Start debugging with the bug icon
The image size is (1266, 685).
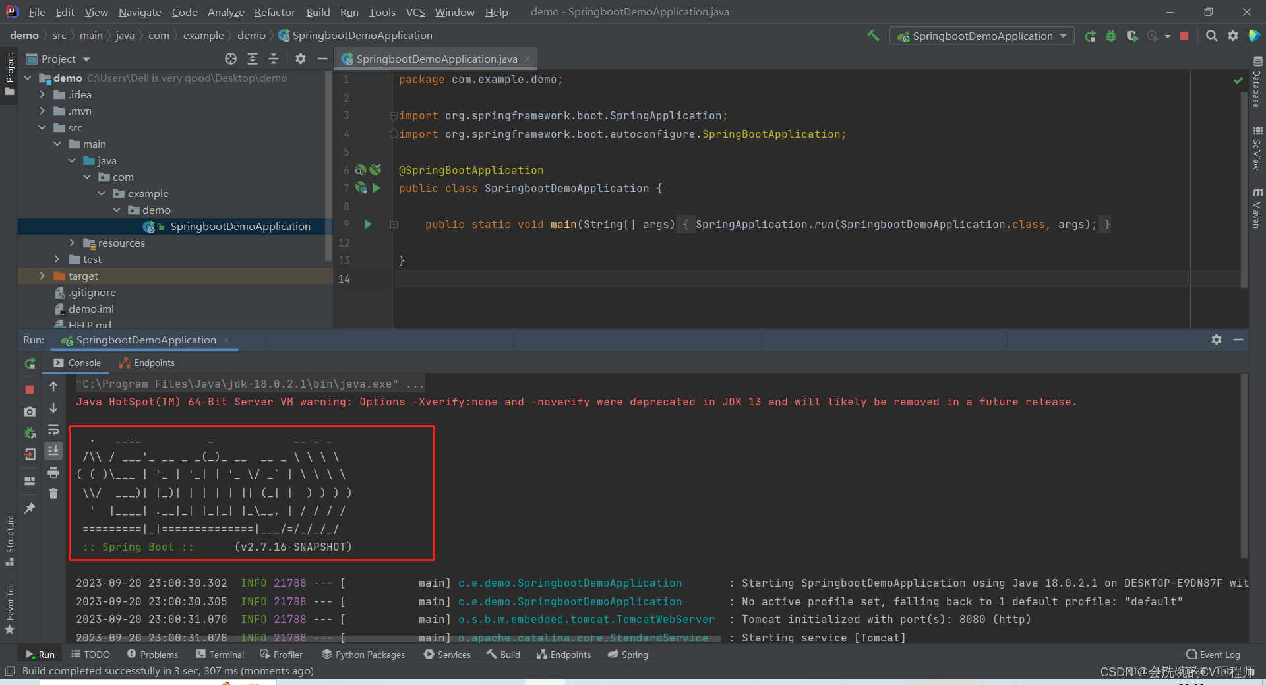pos(1111,36)
